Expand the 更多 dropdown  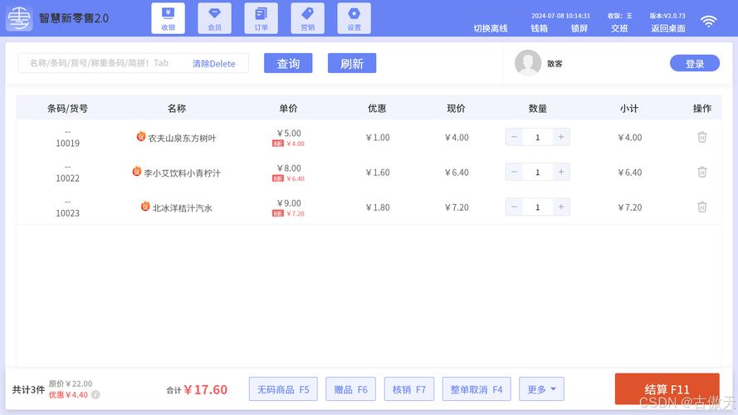(542, 389)
